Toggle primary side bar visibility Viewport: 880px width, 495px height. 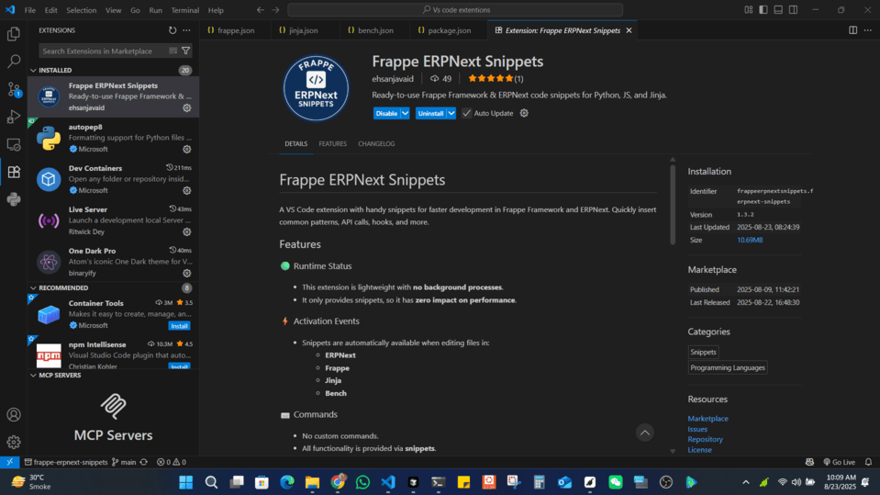point(763,10)
